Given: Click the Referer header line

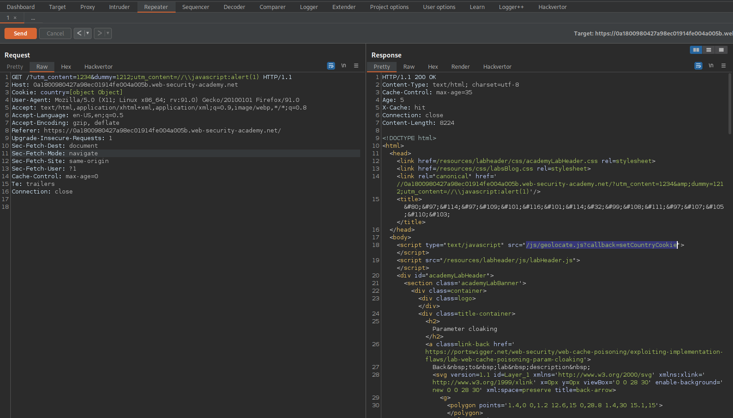Looking at the screenshot, I should (146, 130).
